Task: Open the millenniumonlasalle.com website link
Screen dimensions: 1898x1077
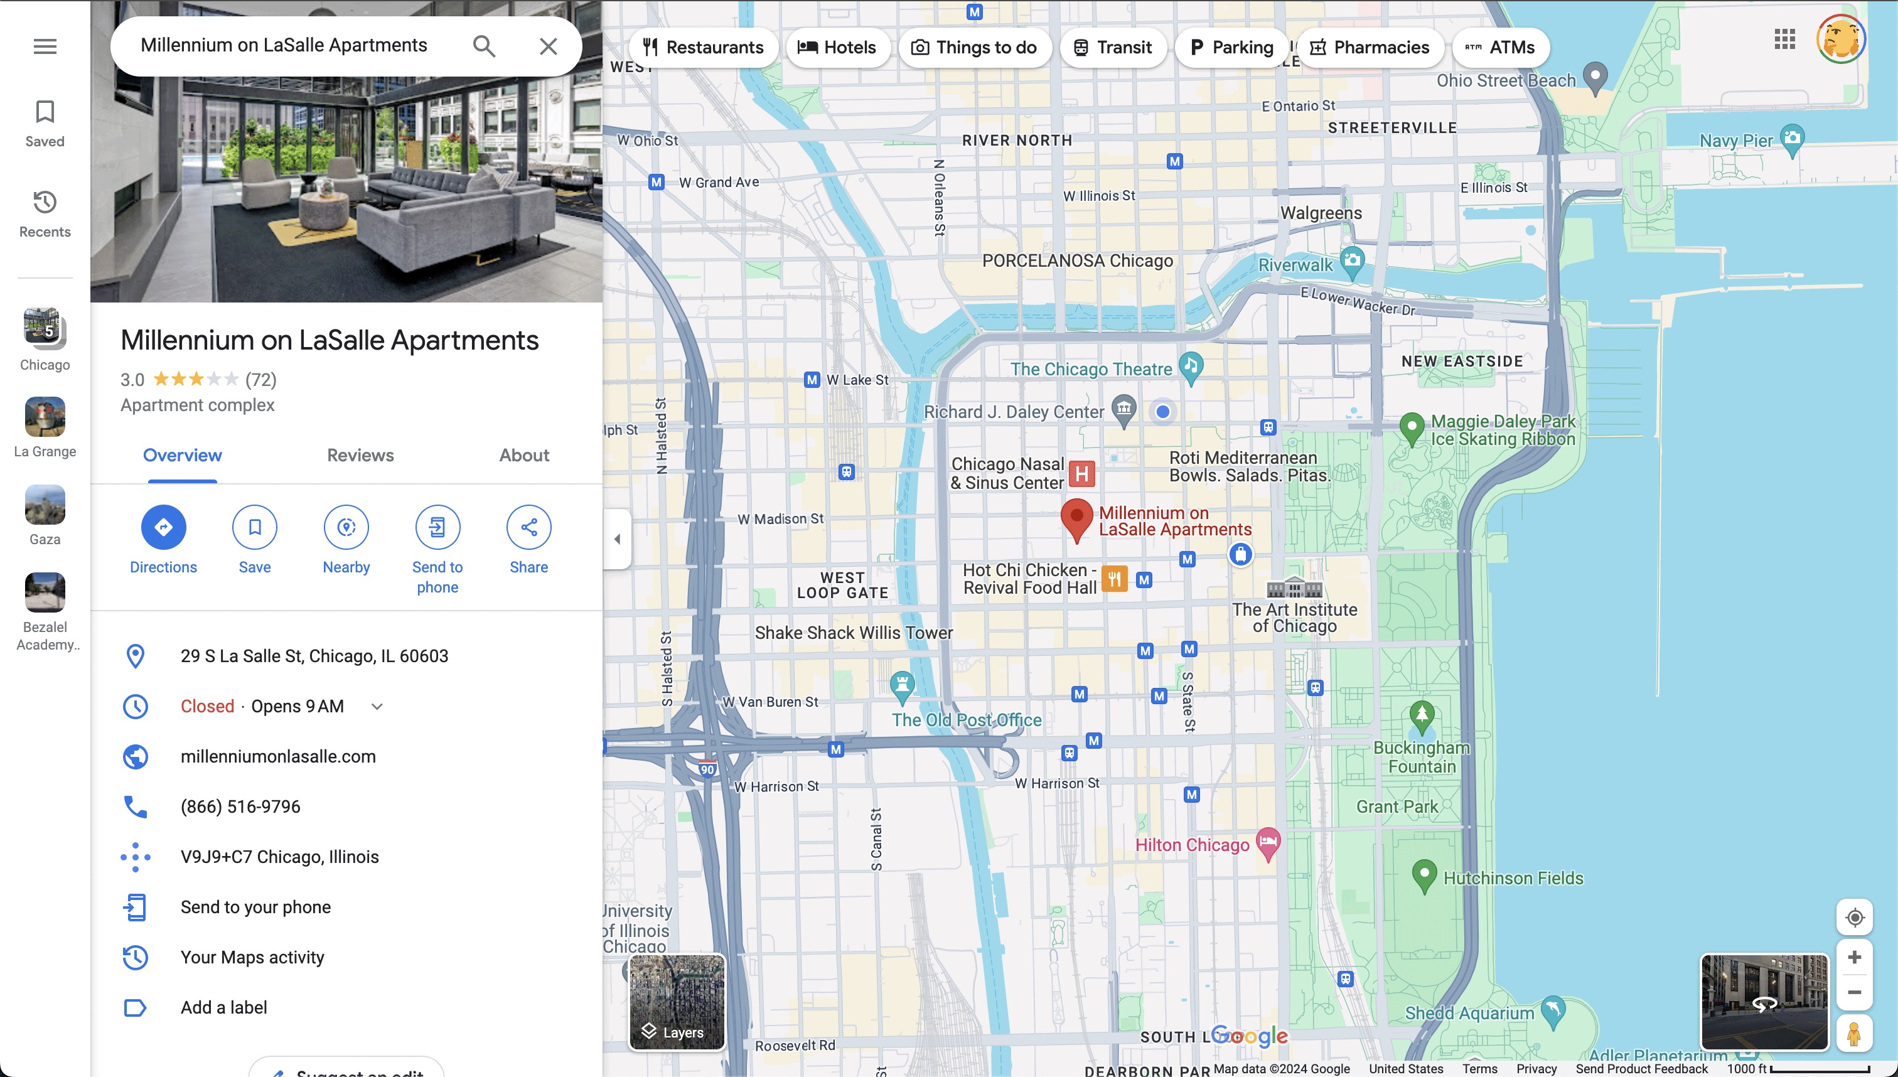Action: click(x=278, y=757)
